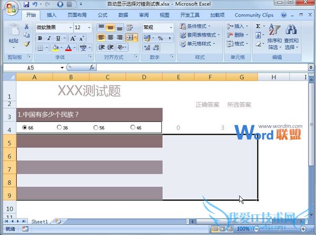Undo the last action
The image size is (316, 235).
tap(35, 4)
